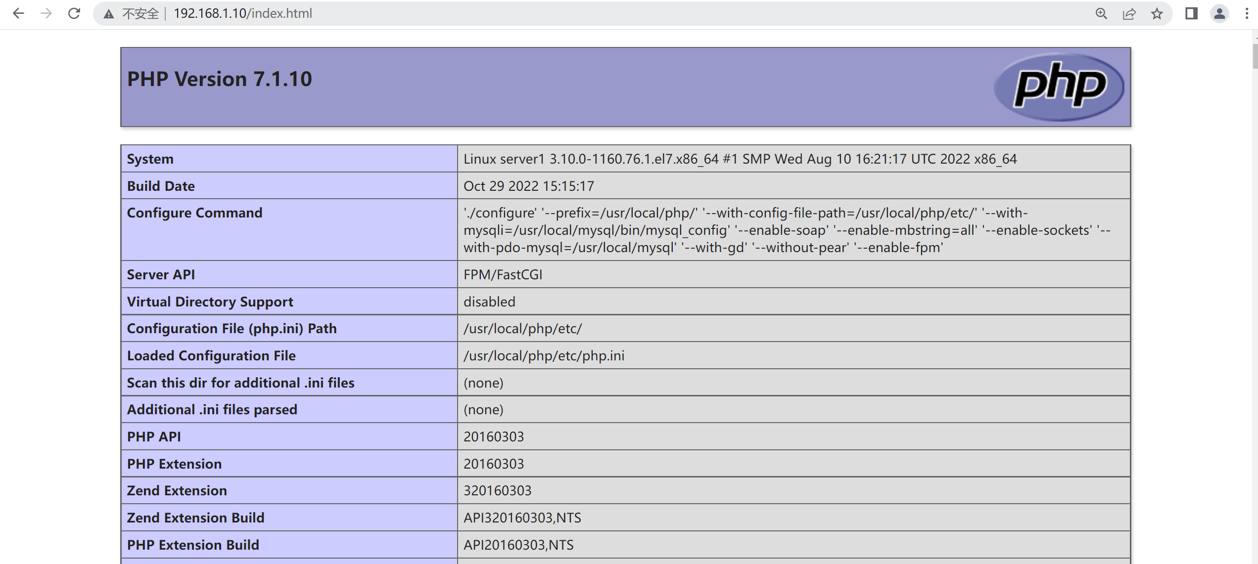Viewport: 1258px width, 564px height.
Task: Click the Build Date label
Action: (161, 186)
